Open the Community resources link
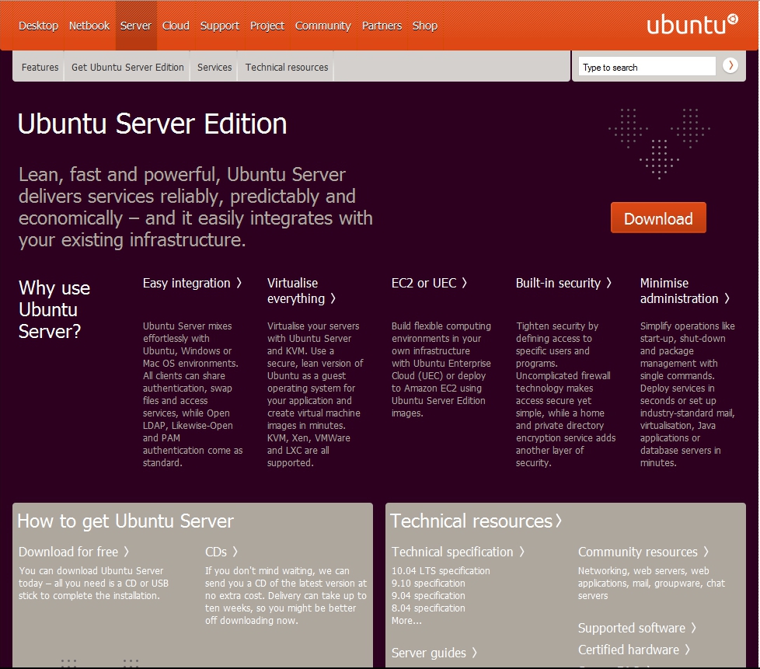760x669 pixels. click(643, 552)
